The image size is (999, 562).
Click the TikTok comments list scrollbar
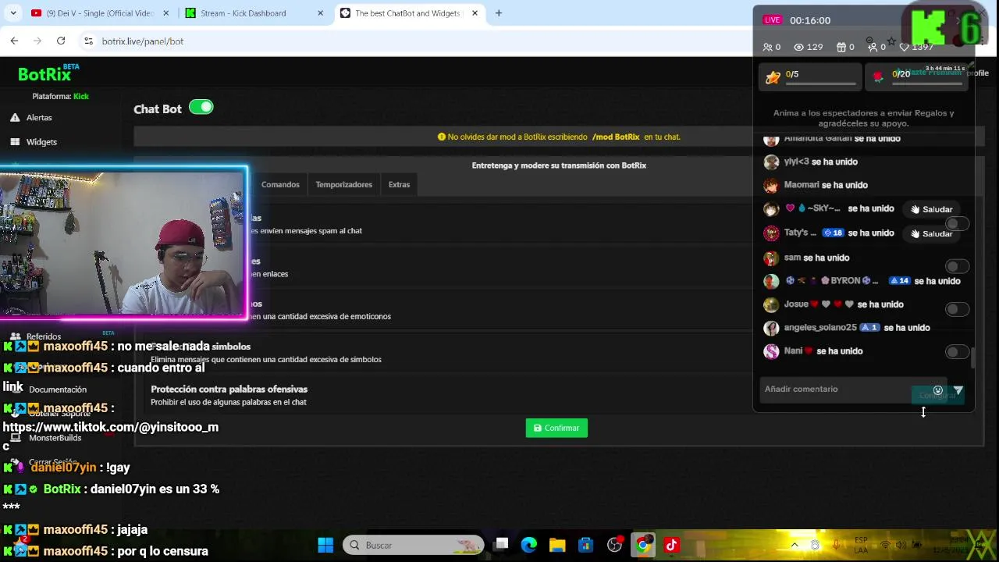972,357
